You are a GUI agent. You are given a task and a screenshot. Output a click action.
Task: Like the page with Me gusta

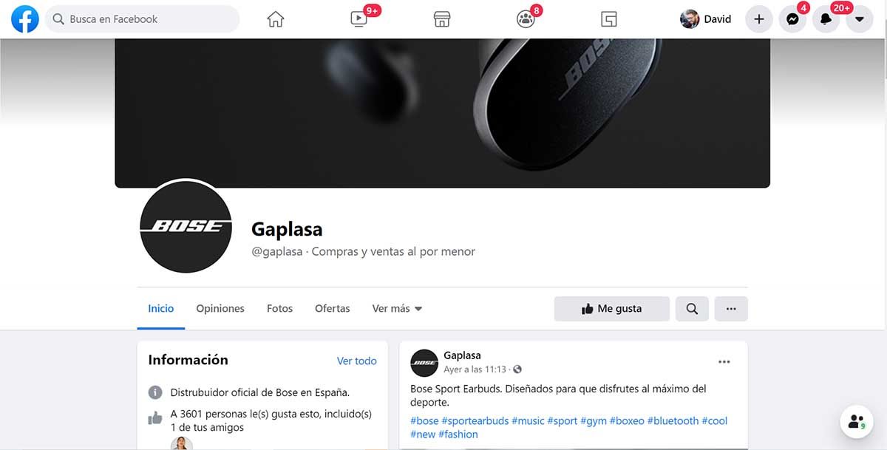pos(612,309)
